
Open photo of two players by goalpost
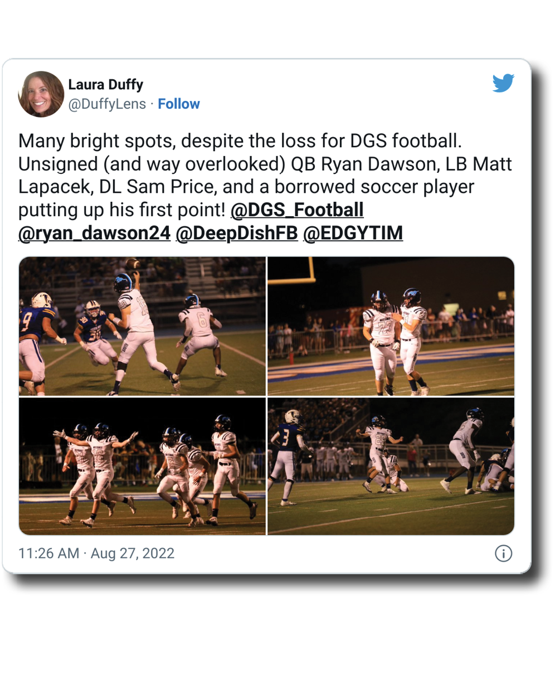pyautogui.click(x=391, y=326)
